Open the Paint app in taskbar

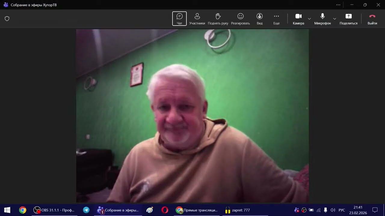pos(149,210)
